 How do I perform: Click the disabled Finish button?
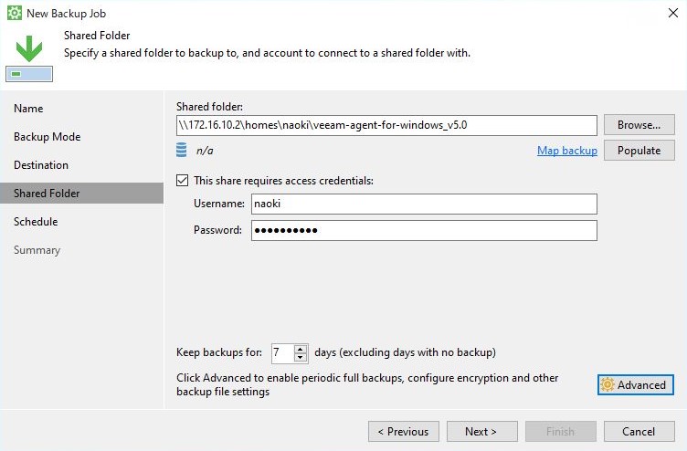[x=560, y=432]
